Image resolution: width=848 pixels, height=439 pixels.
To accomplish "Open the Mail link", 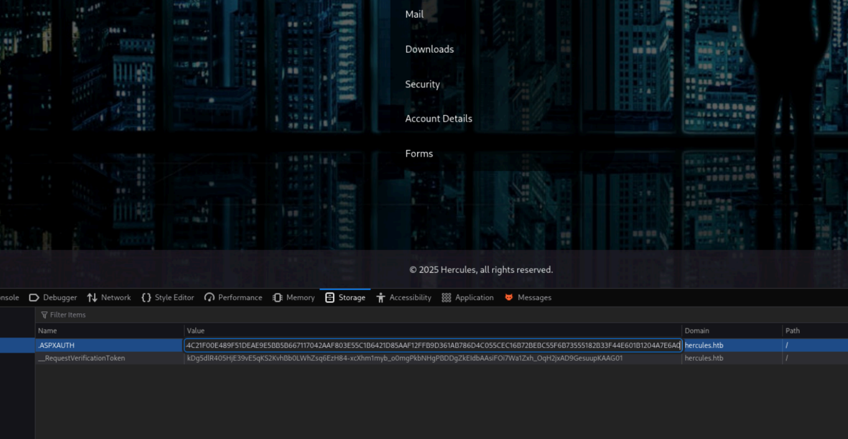I will [x=414, y=14].
